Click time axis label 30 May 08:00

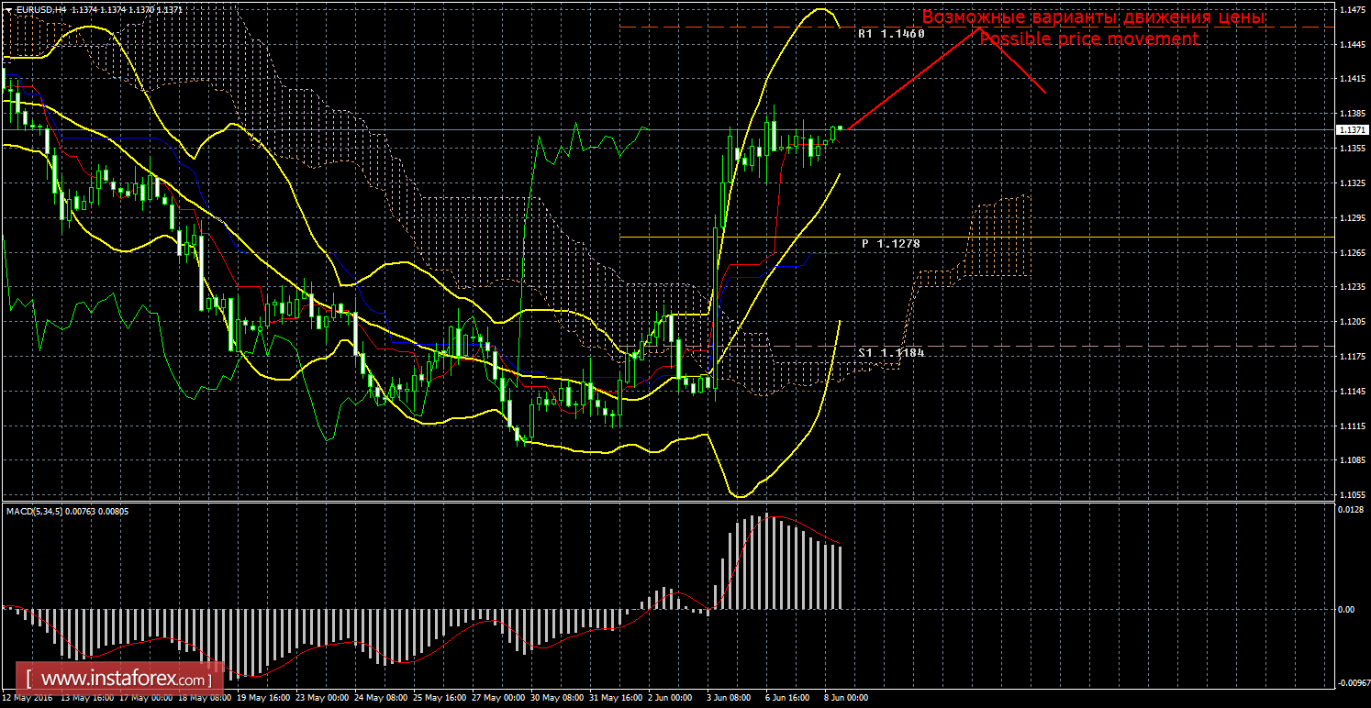coord(555,698)
